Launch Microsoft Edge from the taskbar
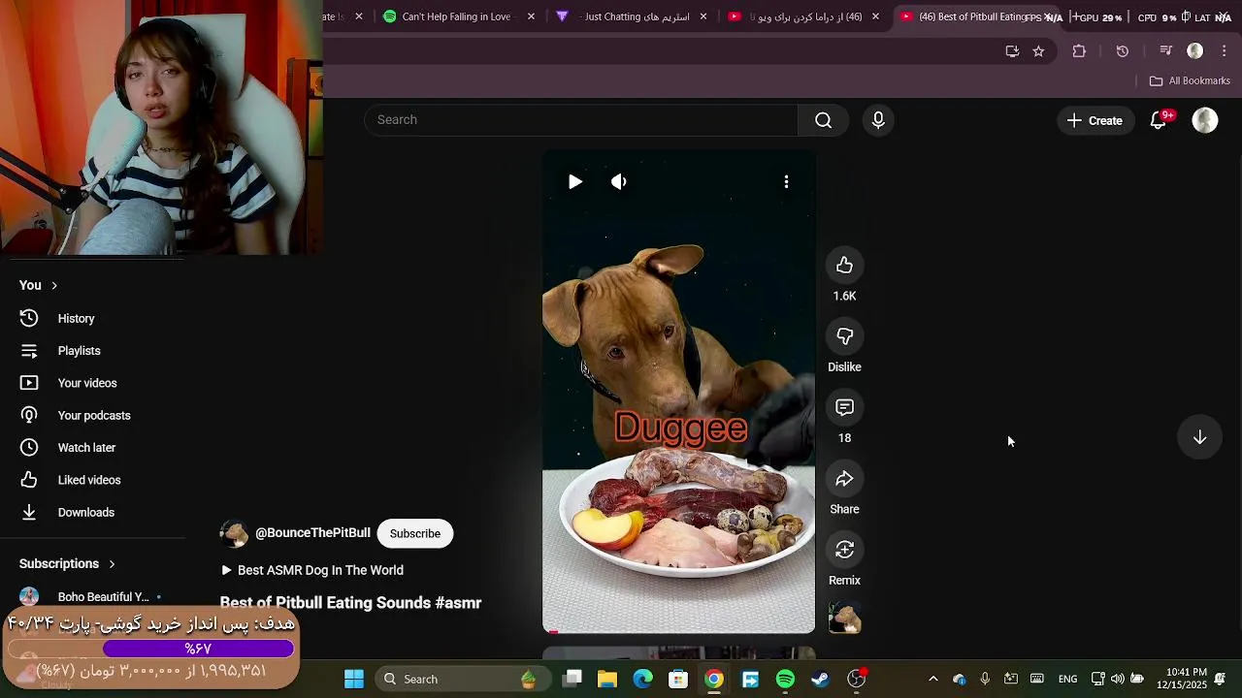 [643, 680]
